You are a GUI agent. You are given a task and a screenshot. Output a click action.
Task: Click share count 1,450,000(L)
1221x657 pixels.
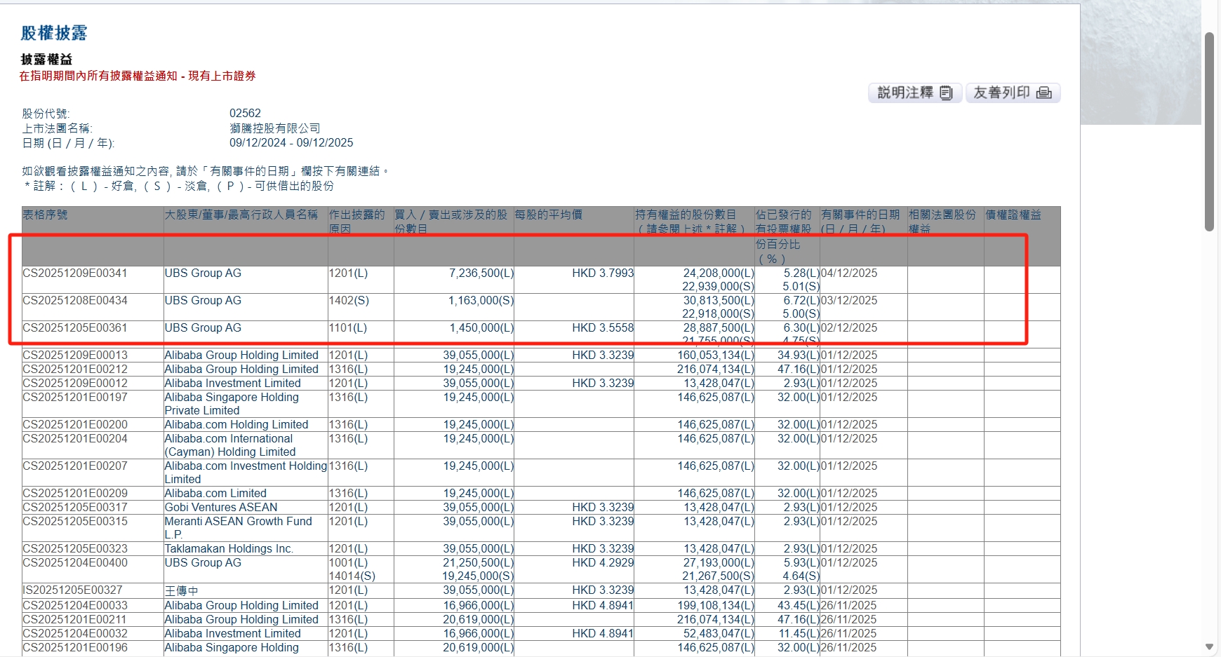click(481, 327)
